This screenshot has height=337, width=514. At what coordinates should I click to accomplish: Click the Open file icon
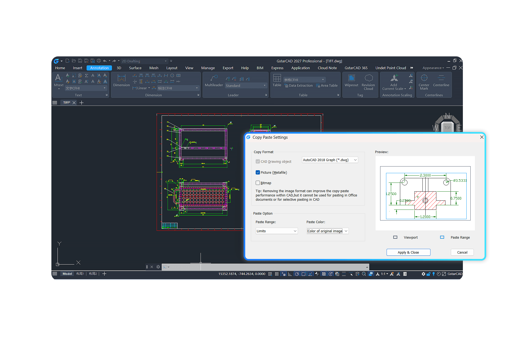coord(74,61)
